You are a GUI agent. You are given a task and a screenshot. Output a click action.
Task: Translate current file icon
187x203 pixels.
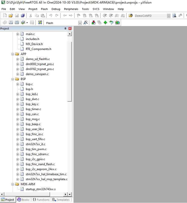[x=5, y=23]
